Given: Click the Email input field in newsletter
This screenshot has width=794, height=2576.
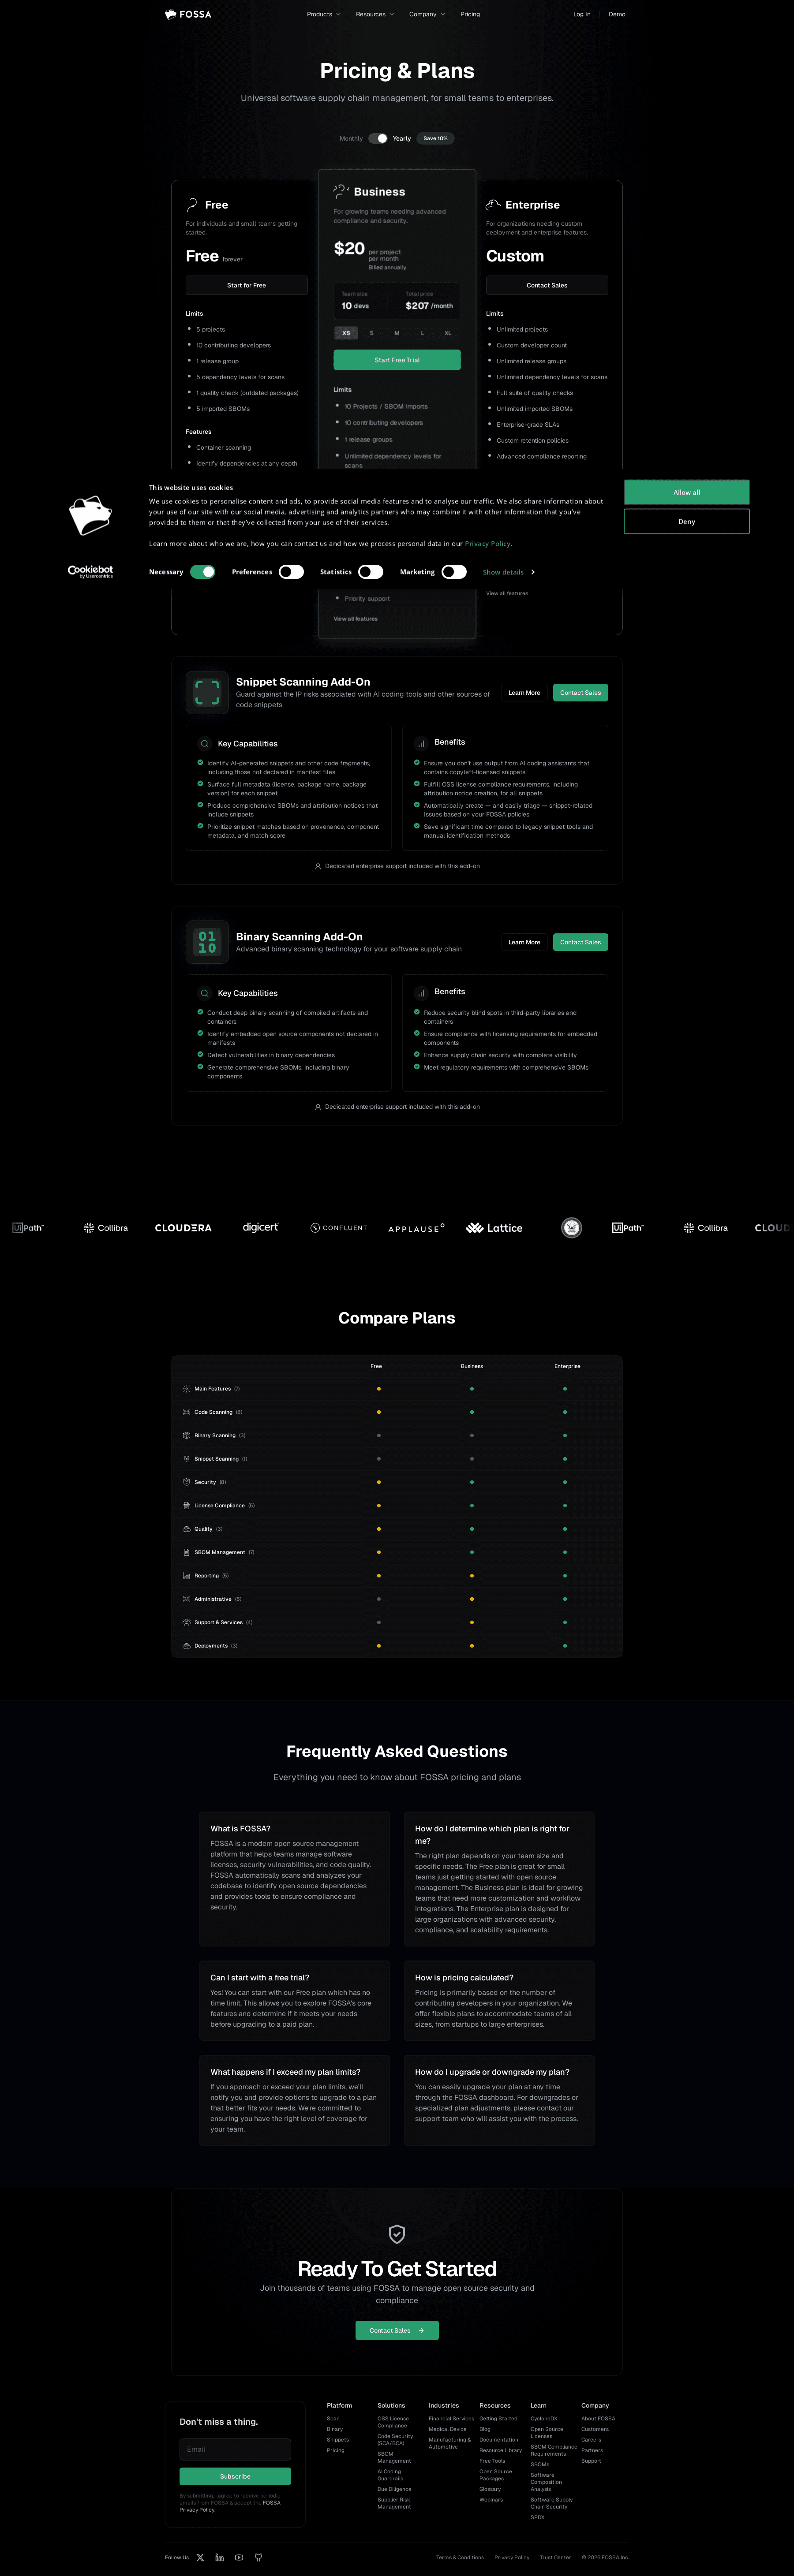Looking at the screenshot, I should [235, 2449].
